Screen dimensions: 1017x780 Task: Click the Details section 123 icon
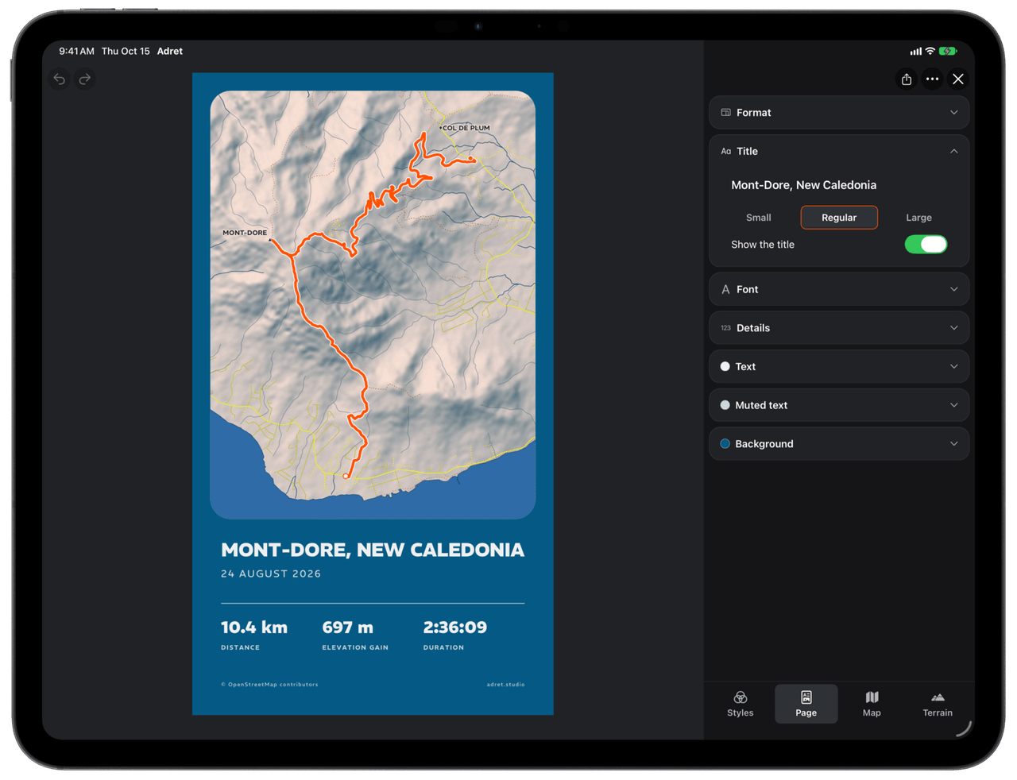coord(725,328)
